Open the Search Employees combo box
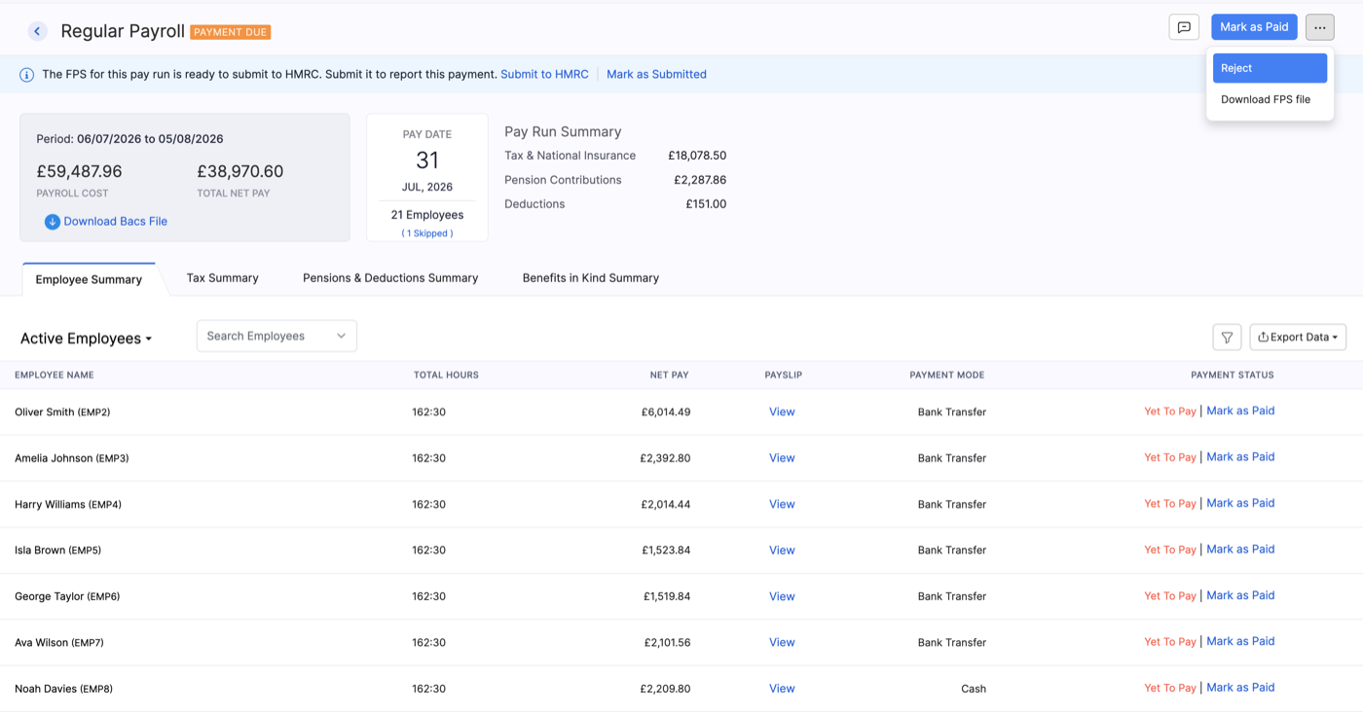 pyautogui.click(x=276, y=336)
